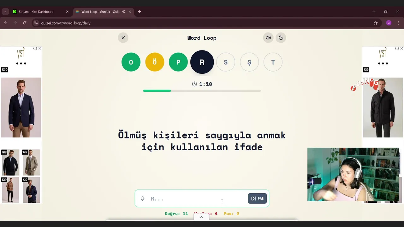Select the S letter circle
The image size is (404, 227).
click(226, 62)
